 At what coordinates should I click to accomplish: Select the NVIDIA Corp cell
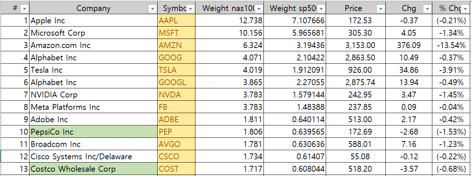coord(94,95)
